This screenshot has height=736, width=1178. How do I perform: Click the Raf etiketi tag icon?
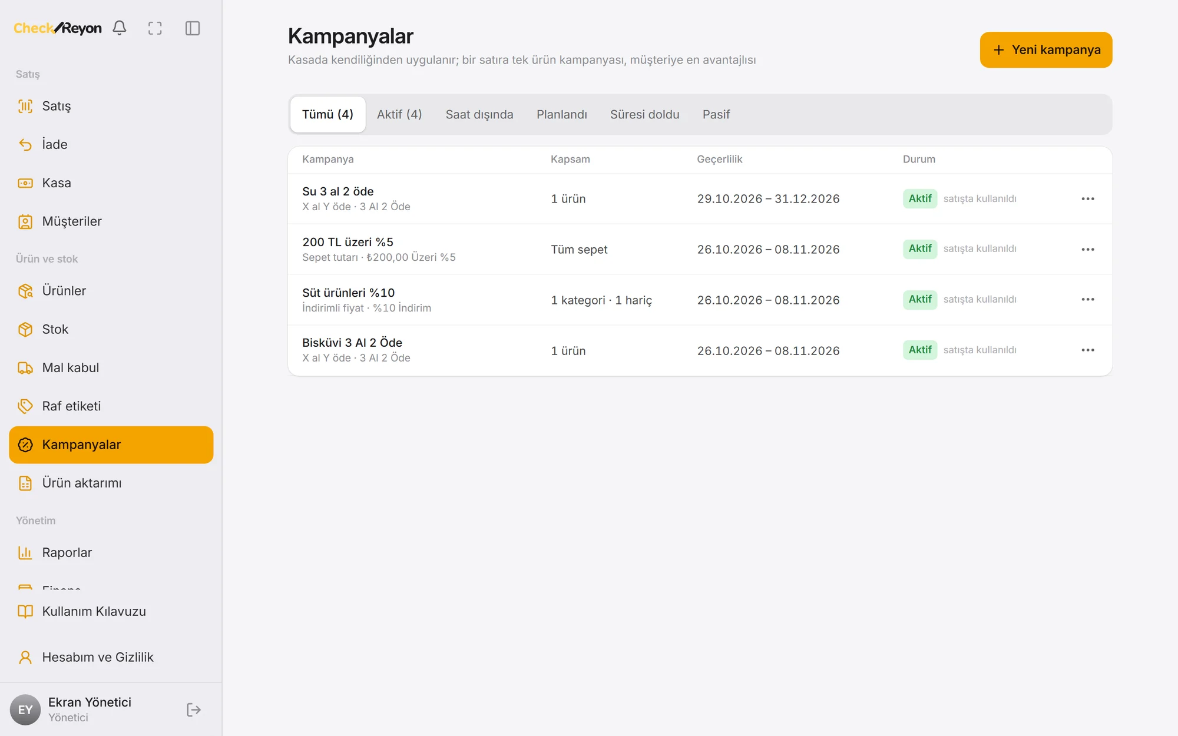coord(25,406)
